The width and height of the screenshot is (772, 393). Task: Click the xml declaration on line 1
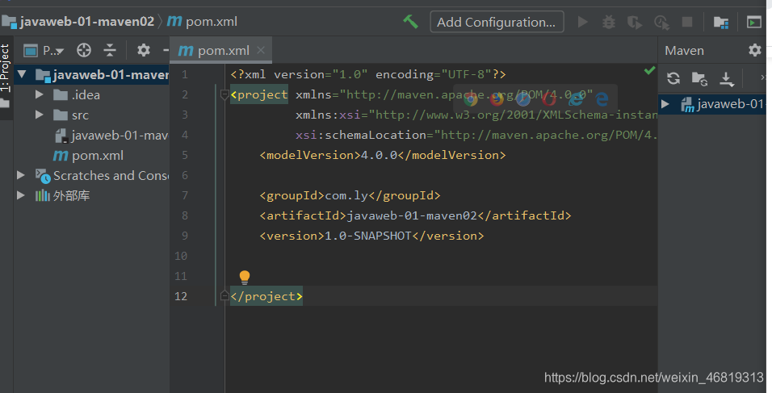click(368, 75)
